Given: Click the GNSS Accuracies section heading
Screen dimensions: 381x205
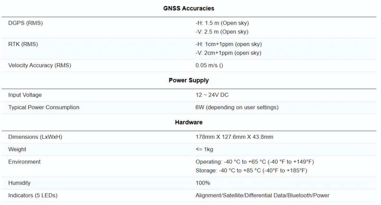Looking at the screenshot, I should (x=189, y=8).
